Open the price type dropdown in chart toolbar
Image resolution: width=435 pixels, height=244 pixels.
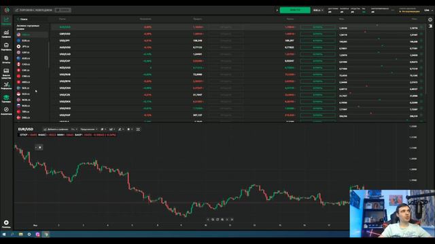click(x=89, y=129)
